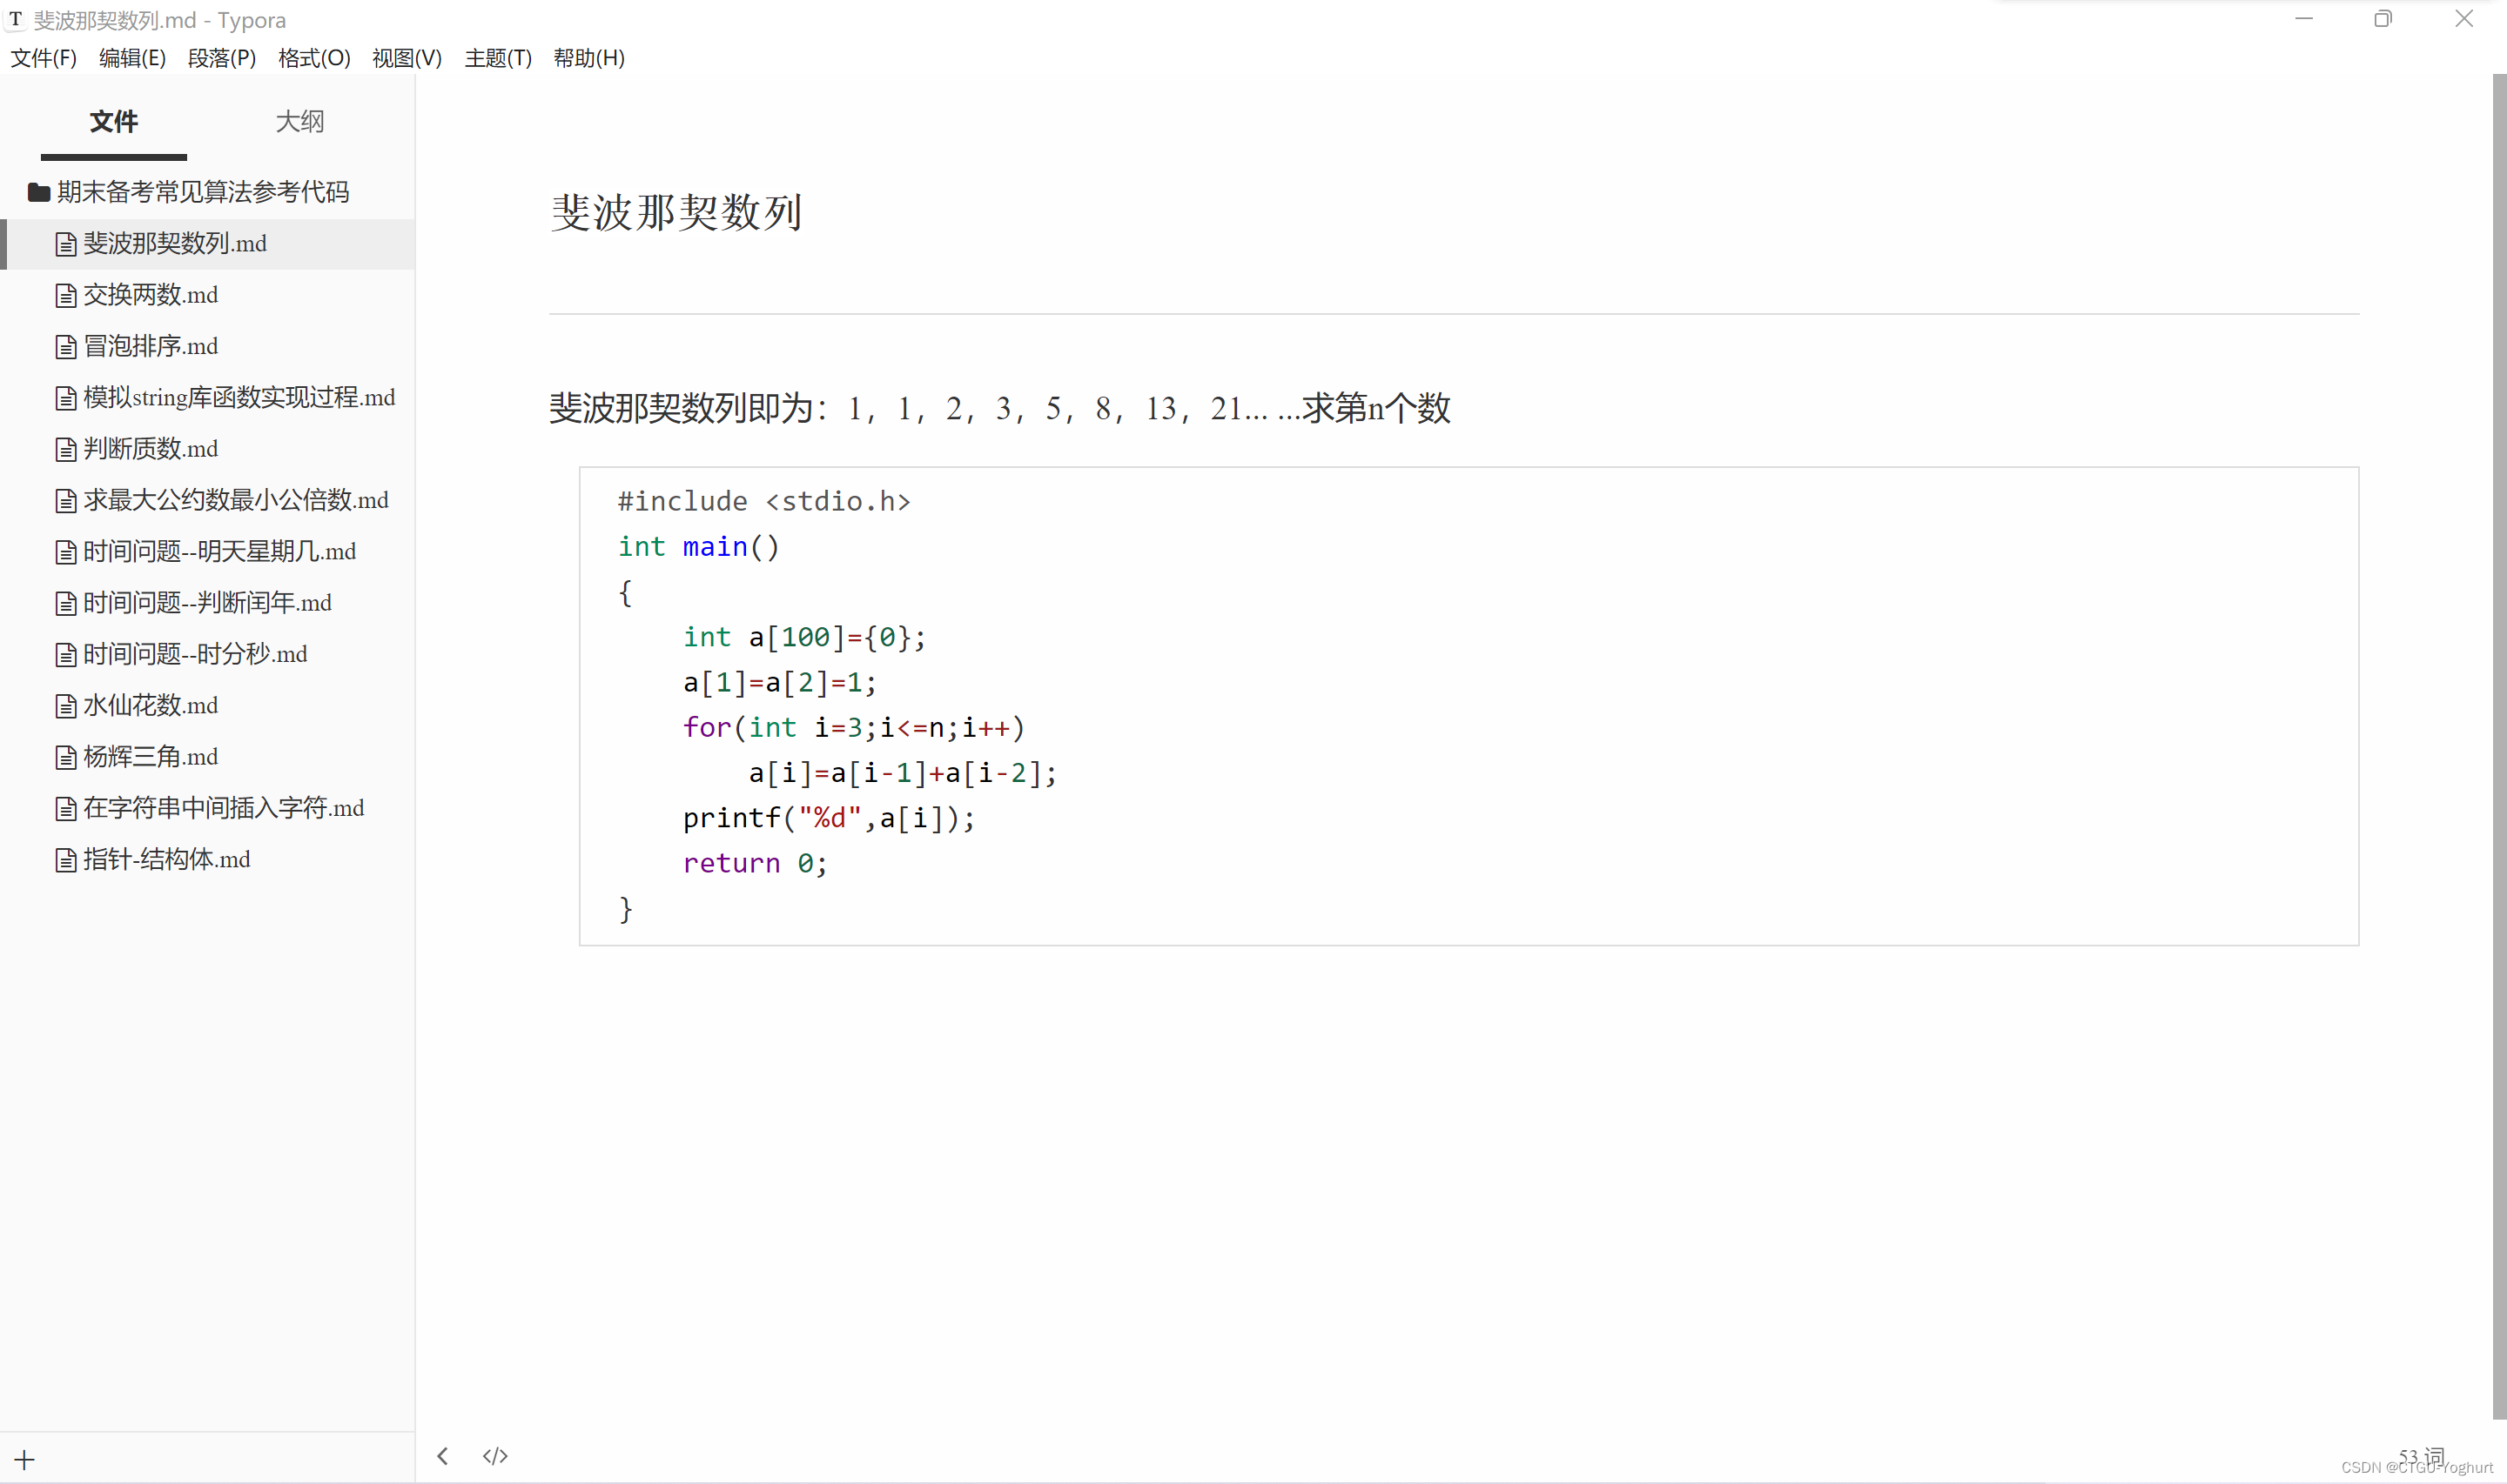Click the file icon beside 杨辉三角.md
This screenshot has width=2507, height=1484.
click(66, 758)
